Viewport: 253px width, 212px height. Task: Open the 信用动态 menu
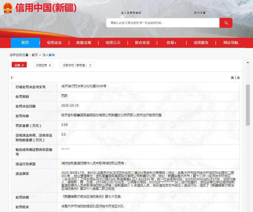[55, 42]
